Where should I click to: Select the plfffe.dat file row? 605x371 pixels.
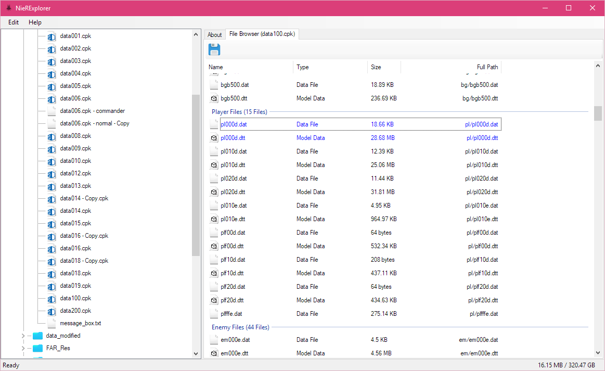355,314
